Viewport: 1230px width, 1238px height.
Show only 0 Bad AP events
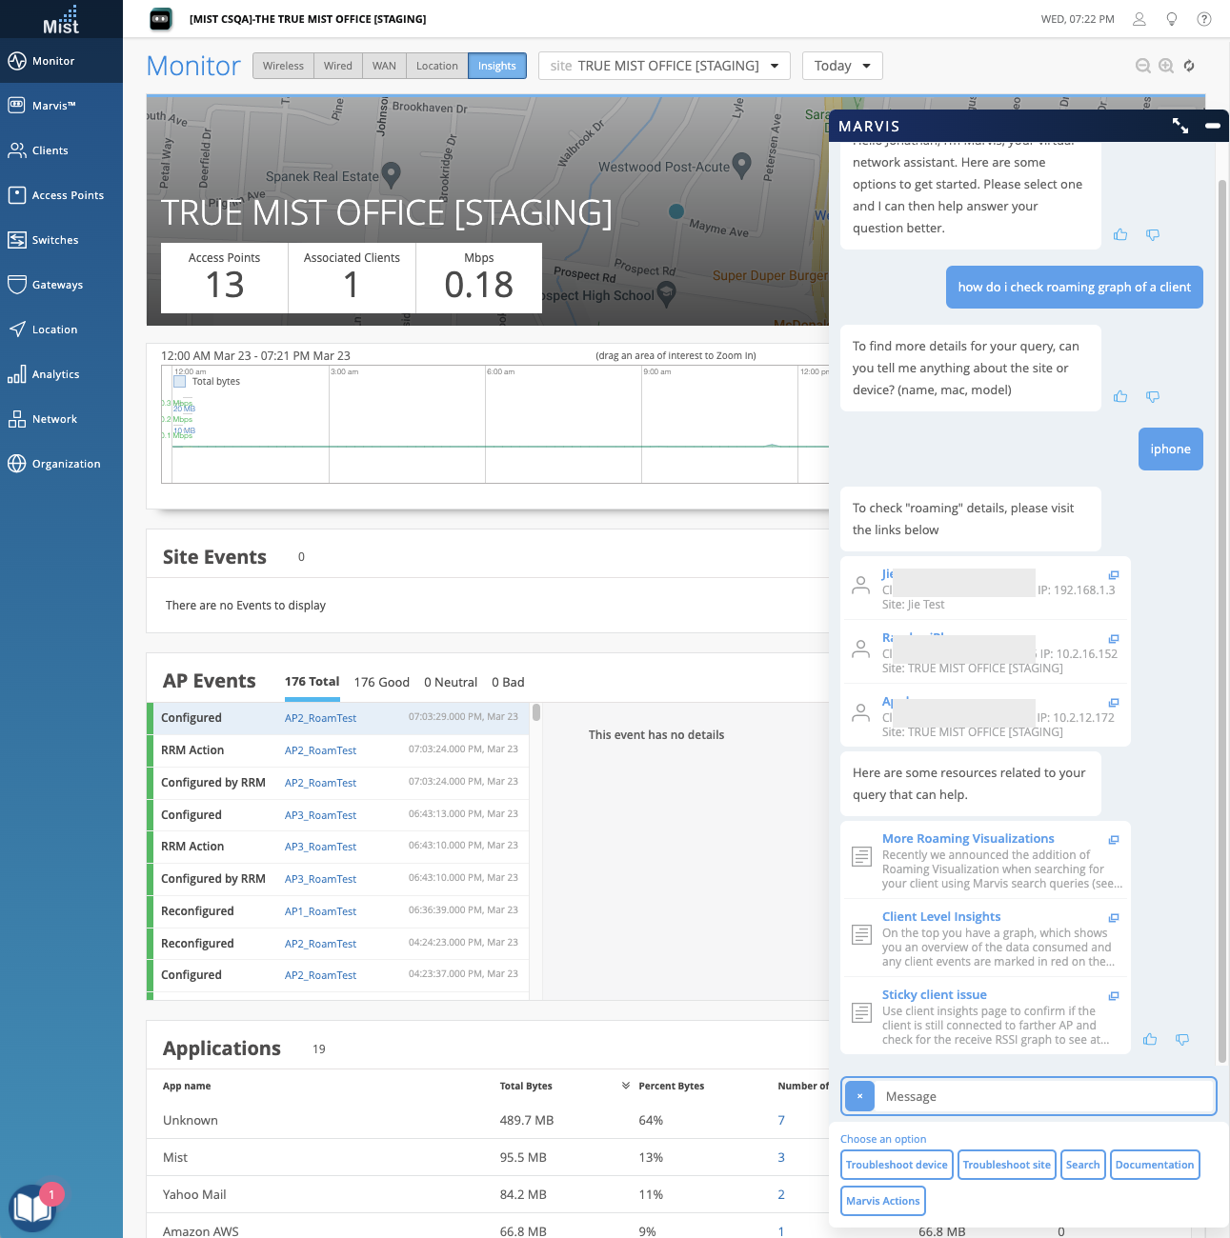point(508,682)
